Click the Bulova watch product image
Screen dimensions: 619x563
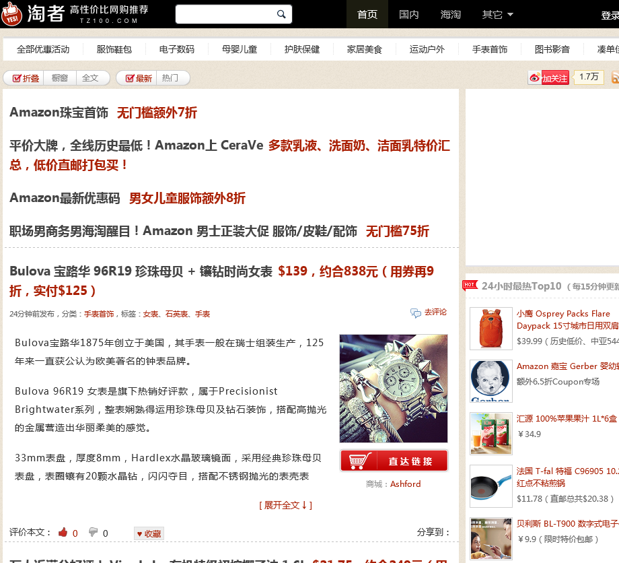(394, 389)
